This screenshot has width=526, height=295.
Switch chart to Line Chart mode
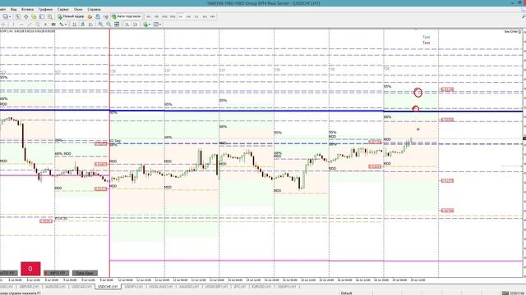click(x=90, y=24)
